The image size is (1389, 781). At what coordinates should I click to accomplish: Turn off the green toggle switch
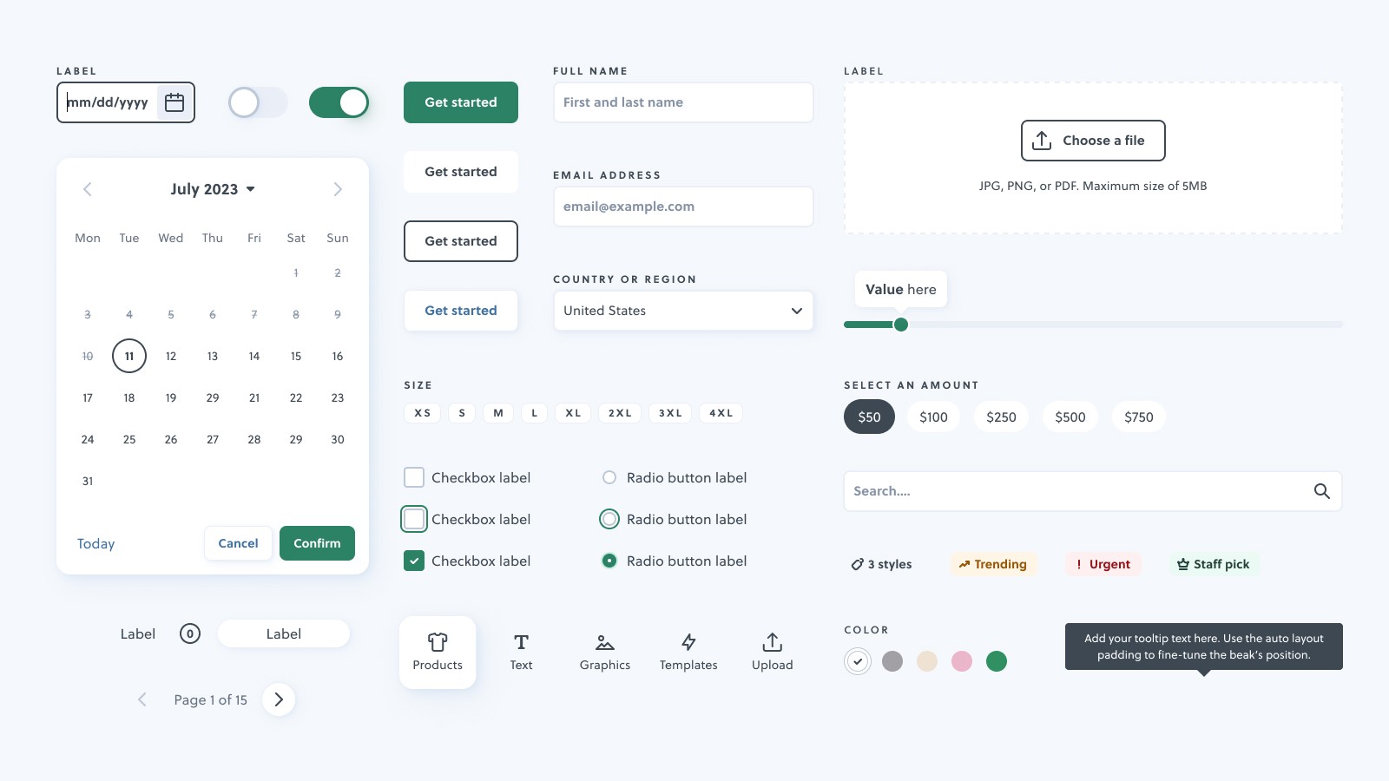click(x=339, y=102)
